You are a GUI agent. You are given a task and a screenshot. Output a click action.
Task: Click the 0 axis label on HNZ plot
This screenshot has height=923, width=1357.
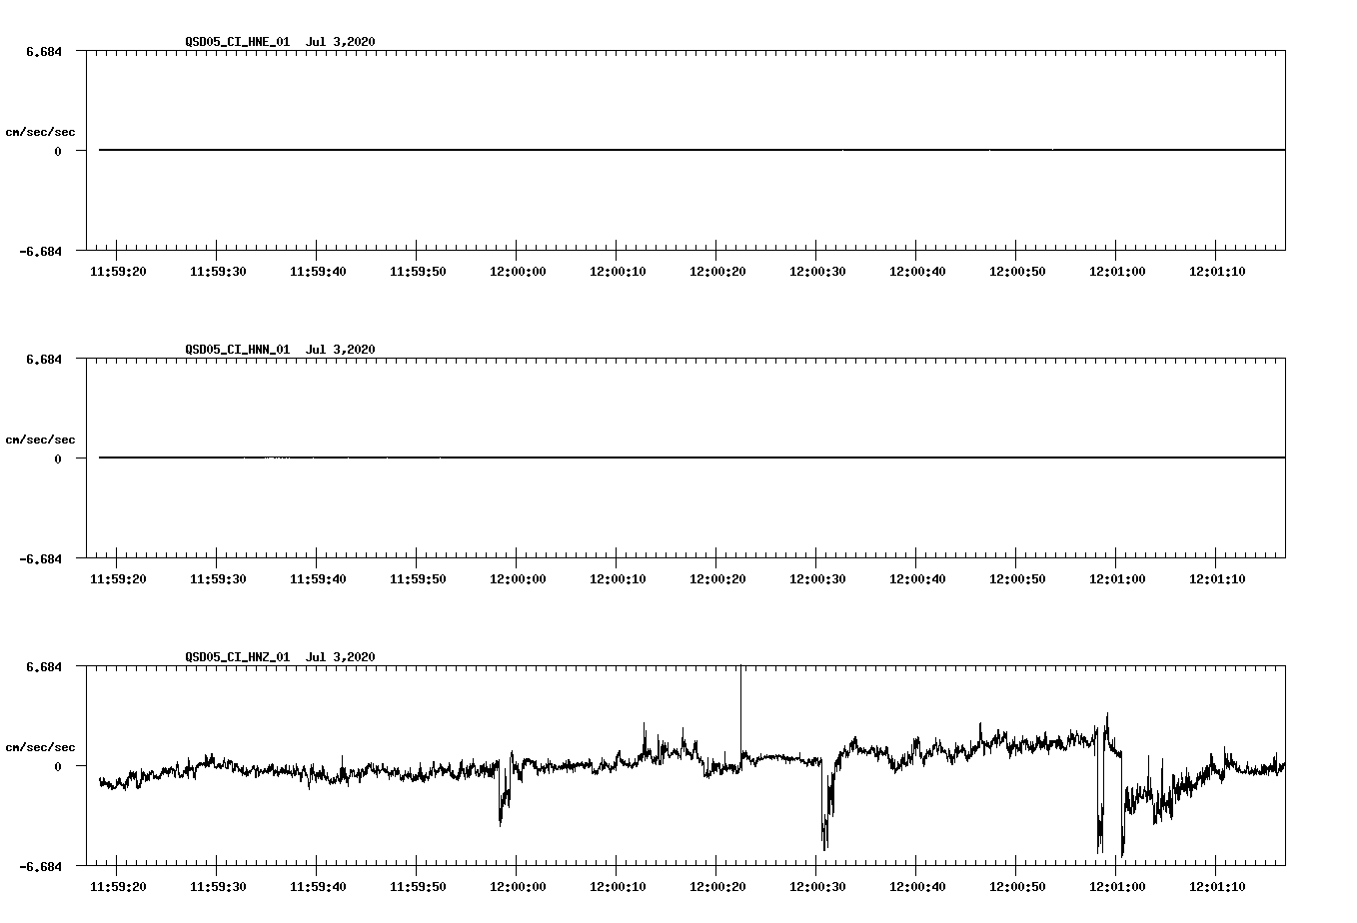point(58,766)
